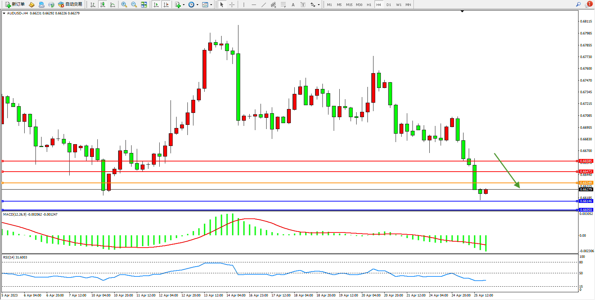
Task: Toggle AutoTrading (自动交易) button
Action: (x=70, y=5)
